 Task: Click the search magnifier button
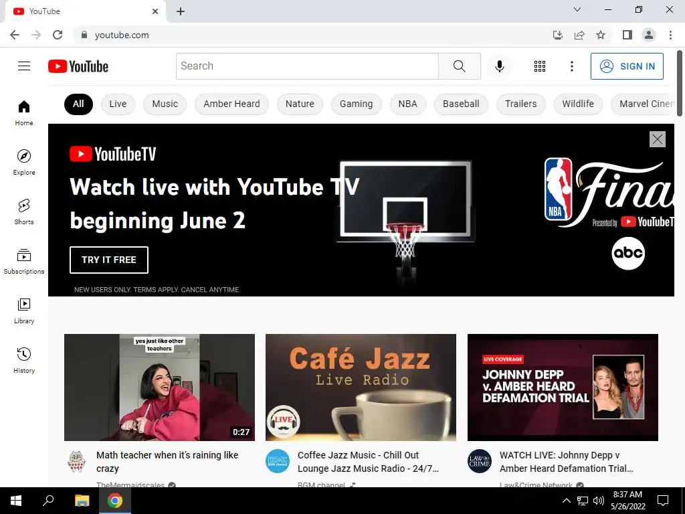[x=460, y=66]
